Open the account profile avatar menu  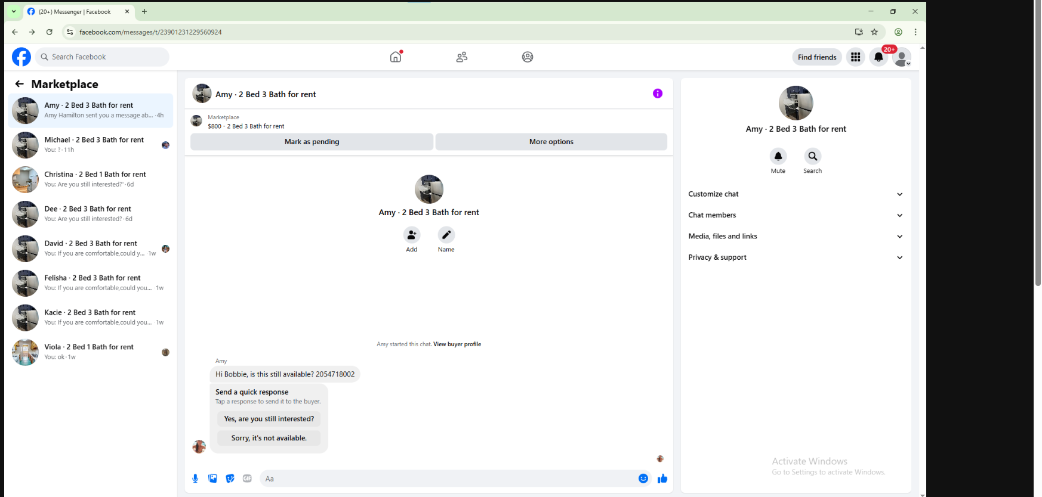[902, 57]
